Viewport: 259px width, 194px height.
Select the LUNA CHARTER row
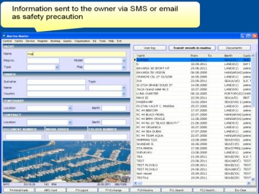pos(194,93)
